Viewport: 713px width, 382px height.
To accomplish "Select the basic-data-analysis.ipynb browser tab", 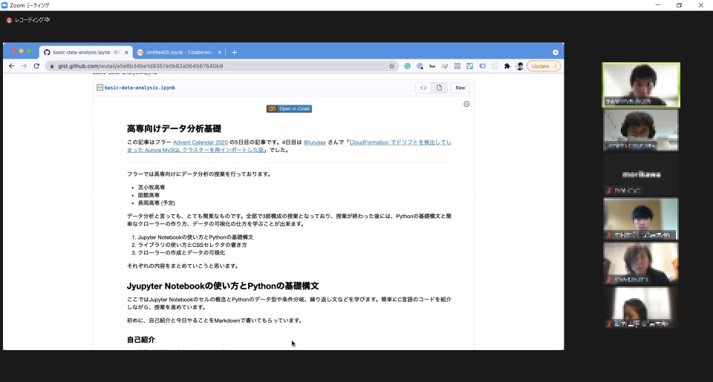I will (80, 53).
